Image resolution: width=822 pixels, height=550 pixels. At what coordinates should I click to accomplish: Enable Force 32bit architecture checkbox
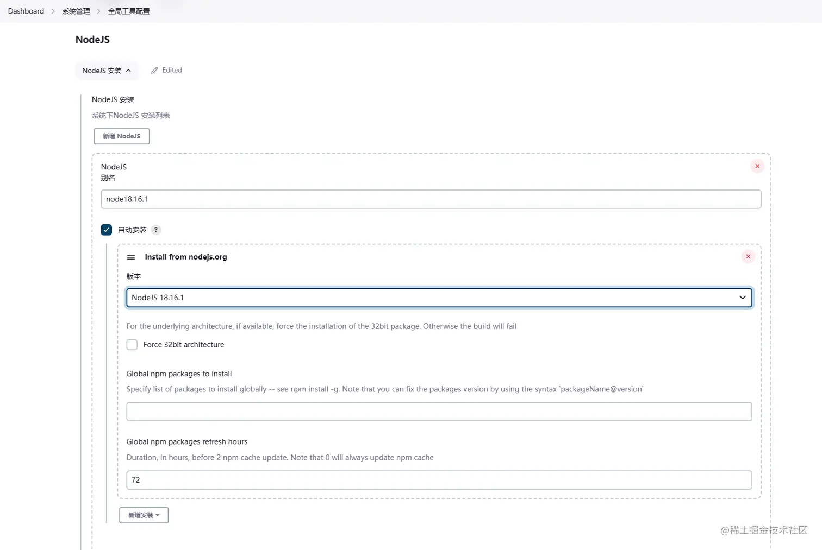pos(132,345)
